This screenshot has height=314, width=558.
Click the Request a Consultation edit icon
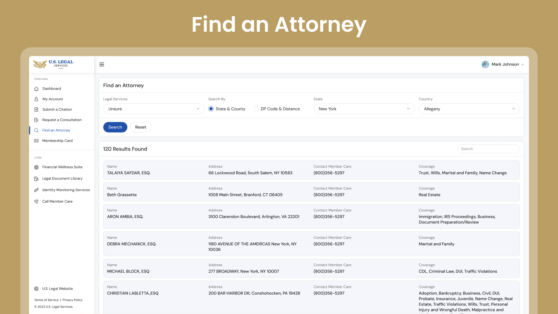(x=36, y=120)
